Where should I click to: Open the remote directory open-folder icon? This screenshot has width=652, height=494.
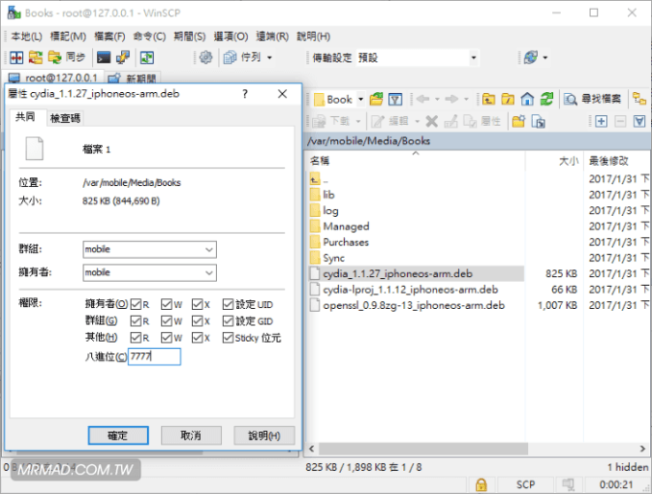(375, 100)
